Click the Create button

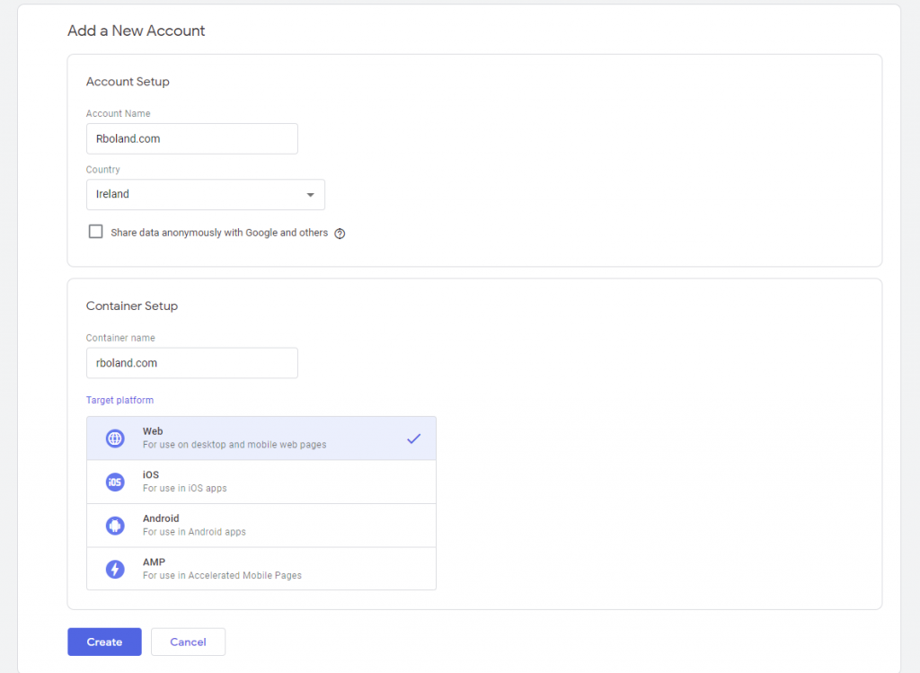[x=104, y=642]
